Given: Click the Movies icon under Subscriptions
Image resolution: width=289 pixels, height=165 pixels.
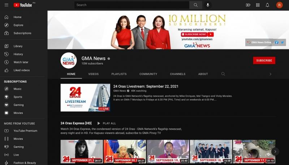Looking at the screenshot, I should coord(7,113).
